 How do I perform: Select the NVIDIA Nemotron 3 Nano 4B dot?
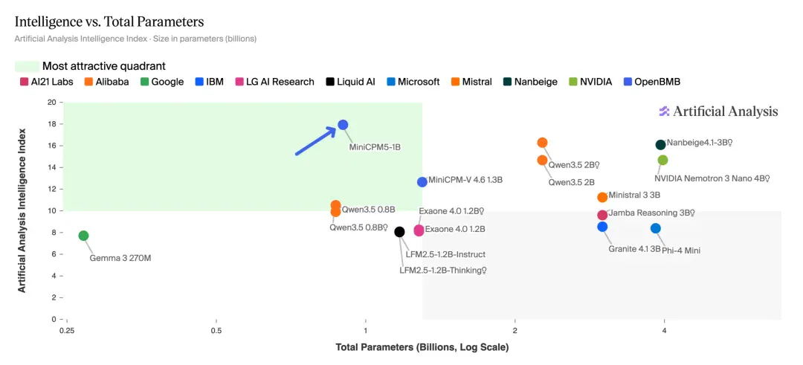click(662, 161)
